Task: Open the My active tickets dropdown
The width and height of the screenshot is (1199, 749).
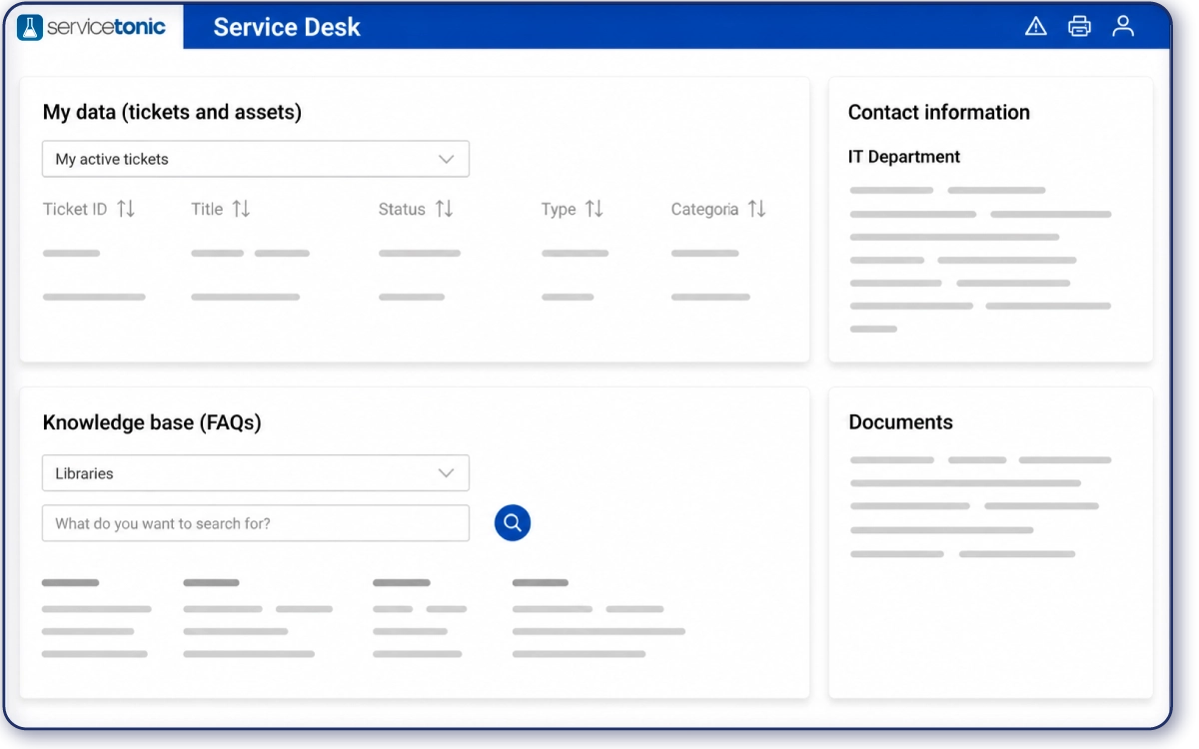Action: click(x=256, y=159)
